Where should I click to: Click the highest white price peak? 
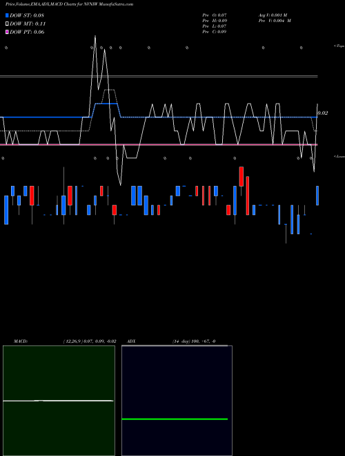[x=95, y=37]
